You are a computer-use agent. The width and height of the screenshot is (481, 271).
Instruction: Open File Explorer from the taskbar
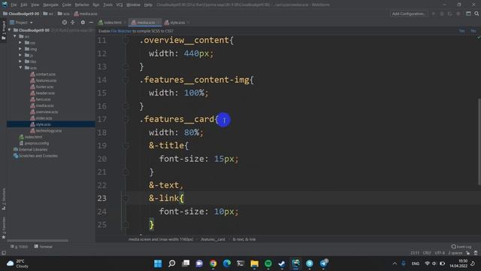click(x=254, y=263)
